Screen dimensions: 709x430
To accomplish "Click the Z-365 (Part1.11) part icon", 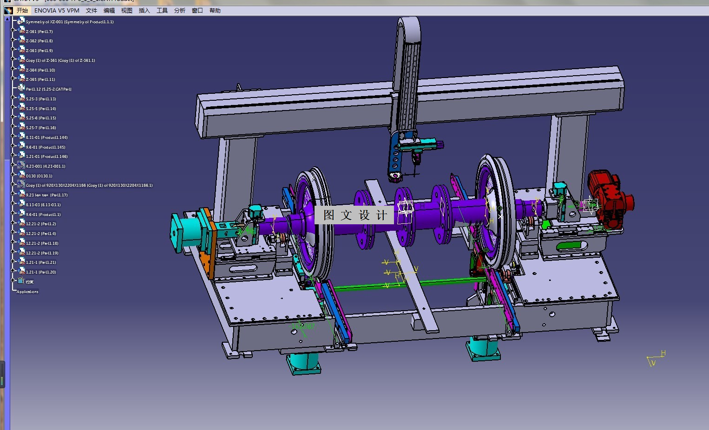I will pyautogui.click(x=21, y=79).
